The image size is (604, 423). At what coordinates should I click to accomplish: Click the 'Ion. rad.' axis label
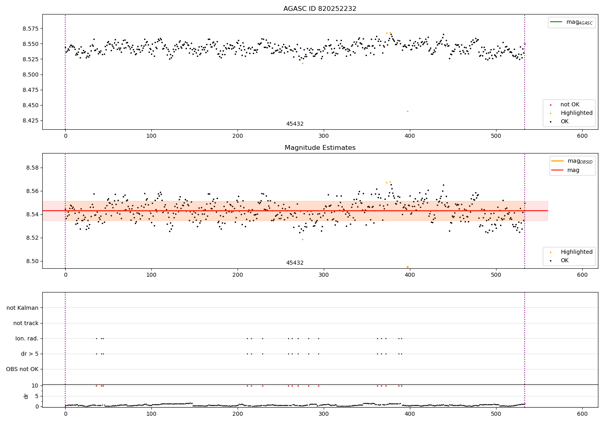pyautogui.click(x=27, y=339)
